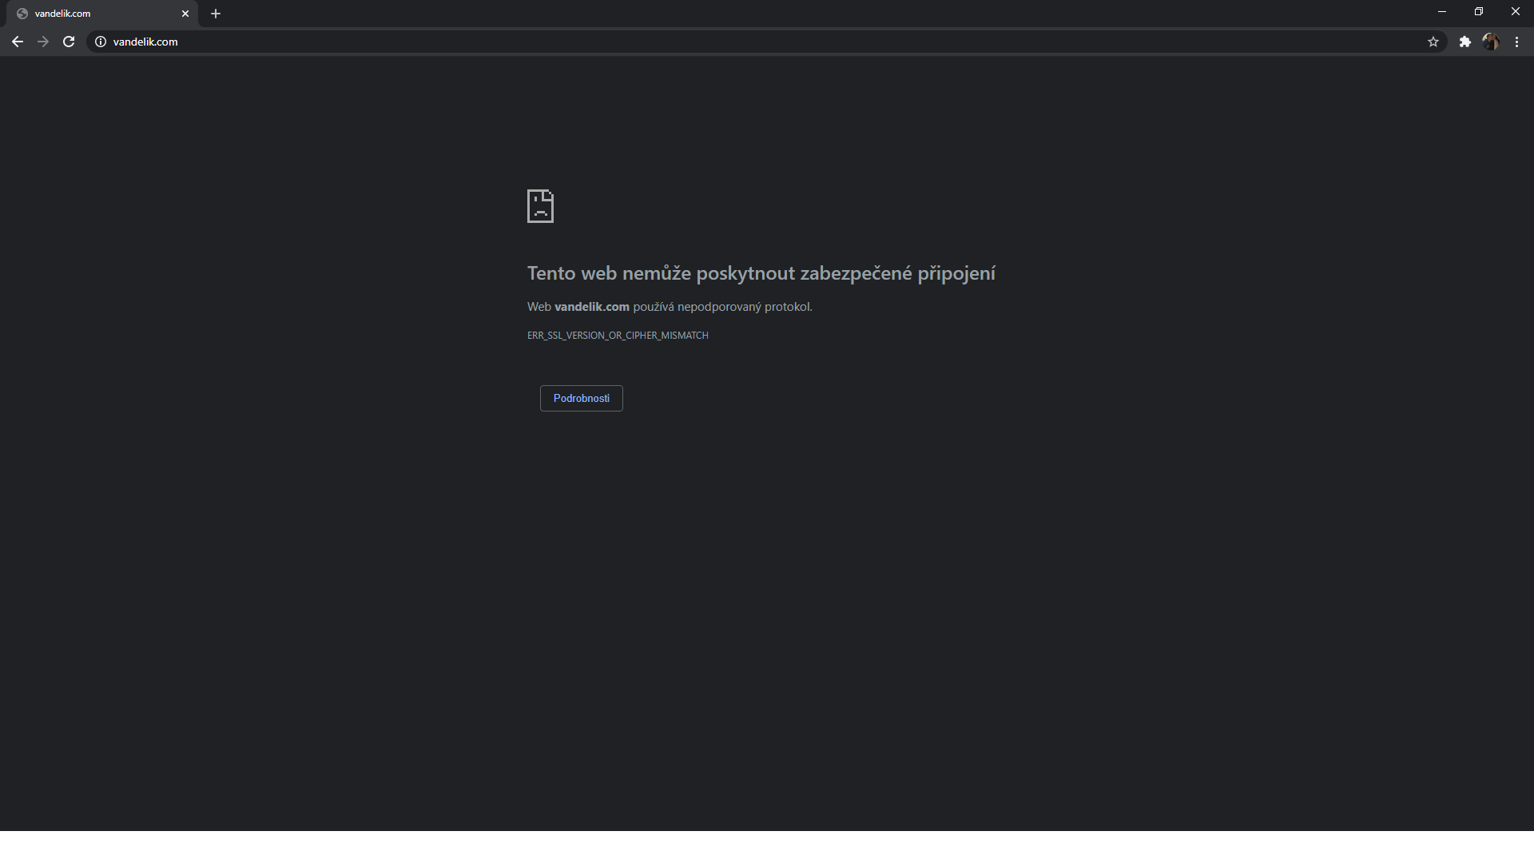This screenshot has width=1534, height=863.
Task: Open the user profile avatar
Action: point(1491,42)
